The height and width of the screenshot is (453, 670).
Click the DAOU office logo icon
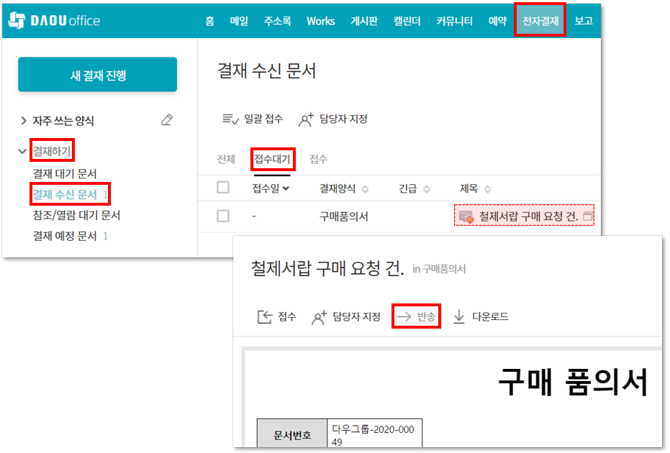tap(17, 21)
